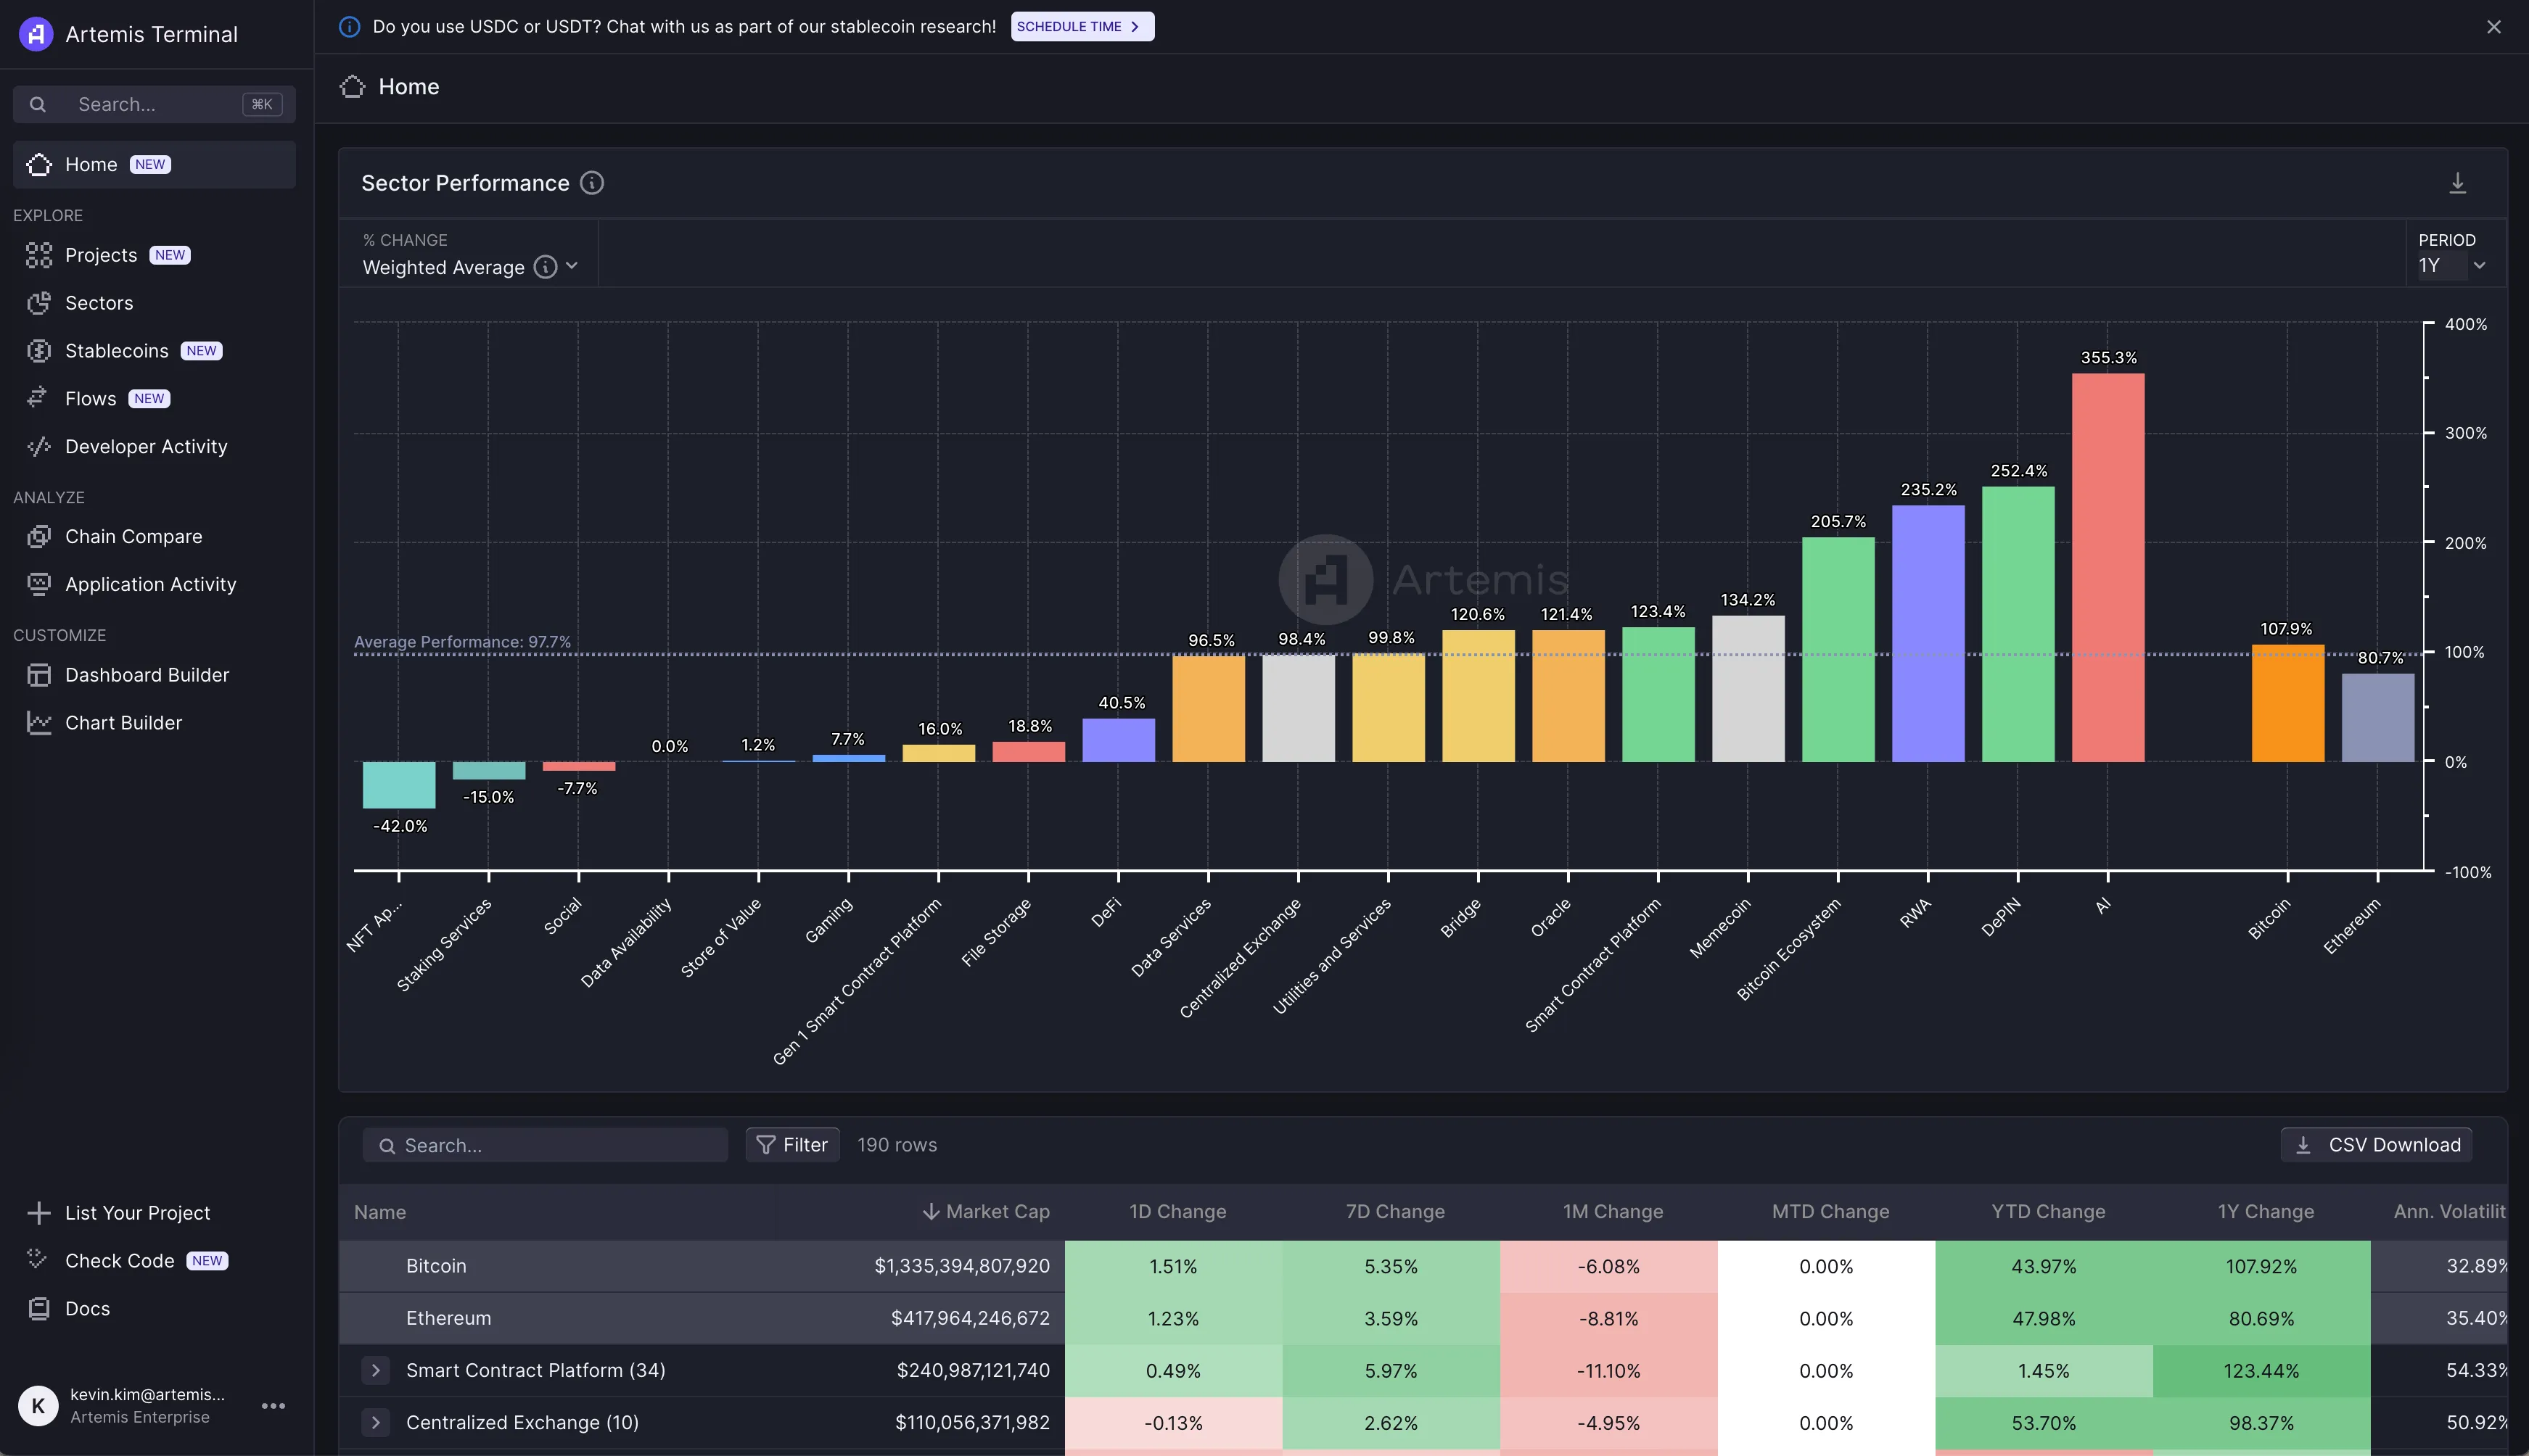This screenshot has height=1456, width=2529.
Task: Click the 107.92% cell in Bitcoin row
Action: click(x=2261, y=1266)
